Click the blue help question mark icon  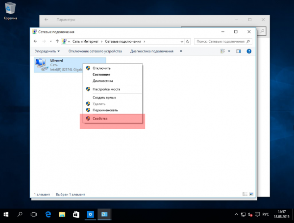tap(249, 51)
